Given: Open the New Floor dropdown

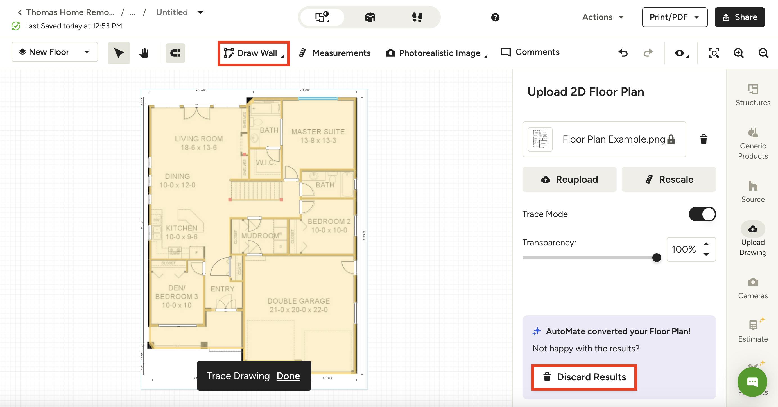Looking at the screenshot, I should [x=55, y=52].
